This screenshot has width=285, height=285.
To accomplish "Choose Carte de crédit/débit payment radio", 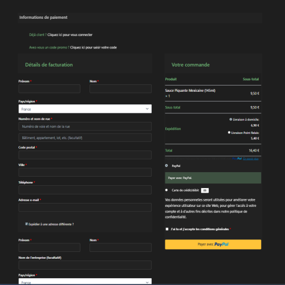I will [166, 190].
